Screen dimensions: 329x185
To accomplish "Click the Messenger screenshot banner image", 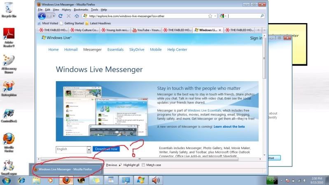I will click(x=105, y=111).
